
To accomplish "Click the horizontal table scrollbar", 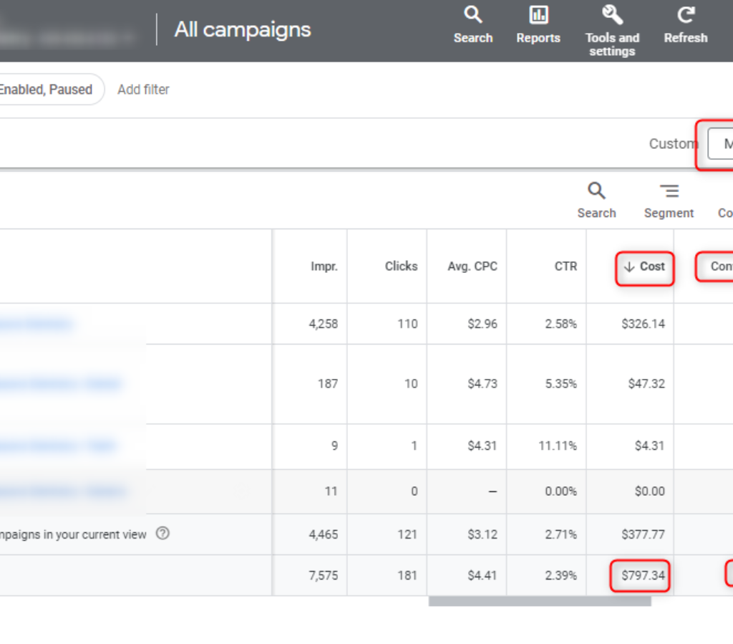I will 540,602.
